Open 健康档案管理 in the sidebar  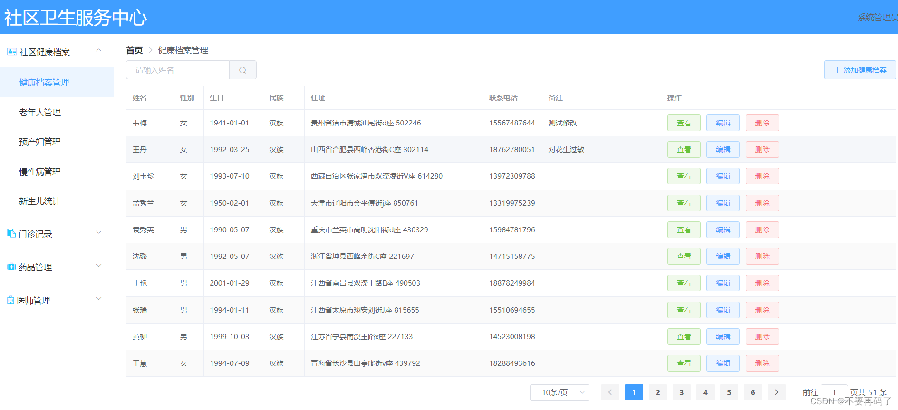click(x=57, y=83)
